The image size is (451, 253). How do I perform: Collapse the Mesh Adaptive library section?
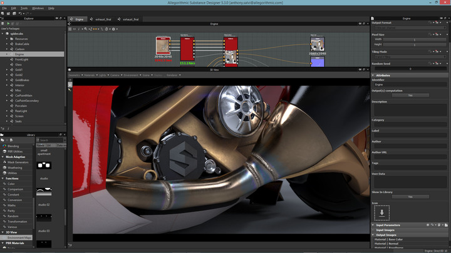[3, 157]
